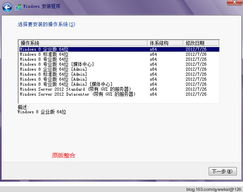Choose Windows 8 专业版 64位 plain entry

point(119,59)
